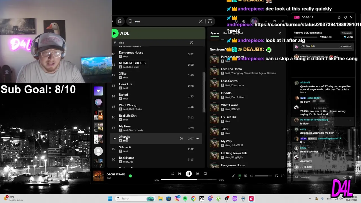
Task: Open the Spotify icon on the taskbar
Action: point(185,198)
